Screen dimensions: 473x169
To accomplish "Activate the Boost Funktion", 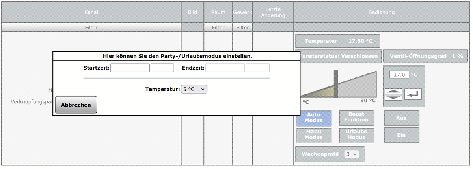I will pos(356,118).
